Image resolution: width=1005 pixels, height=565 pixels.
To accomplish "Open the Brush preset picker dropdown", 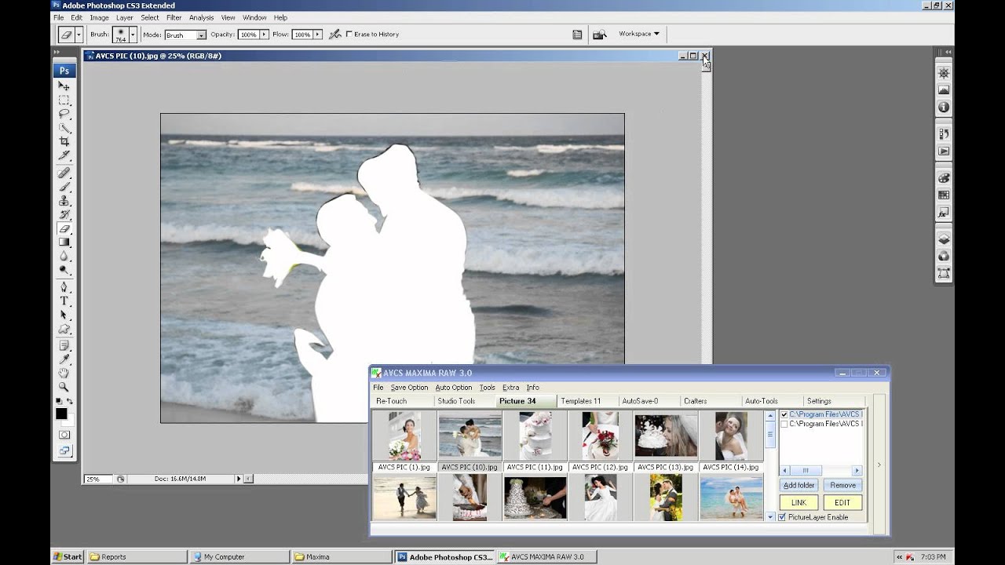I will pos(133,35).
